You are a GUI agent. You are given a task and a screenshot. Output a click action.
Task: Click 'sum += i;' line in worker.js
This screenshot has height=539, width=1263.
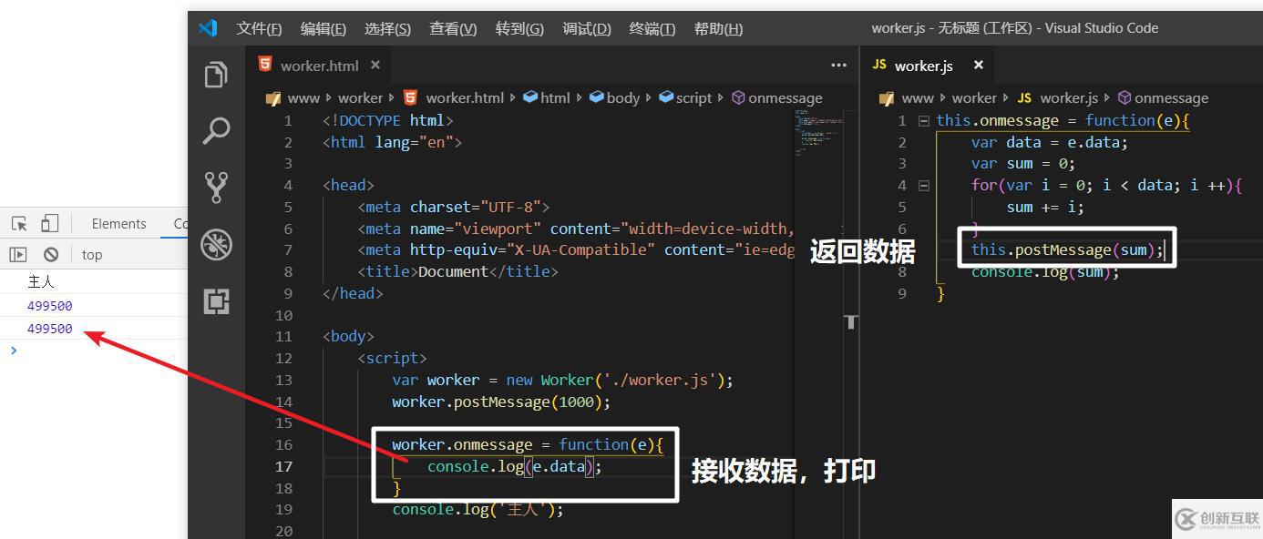(1045, 207)
